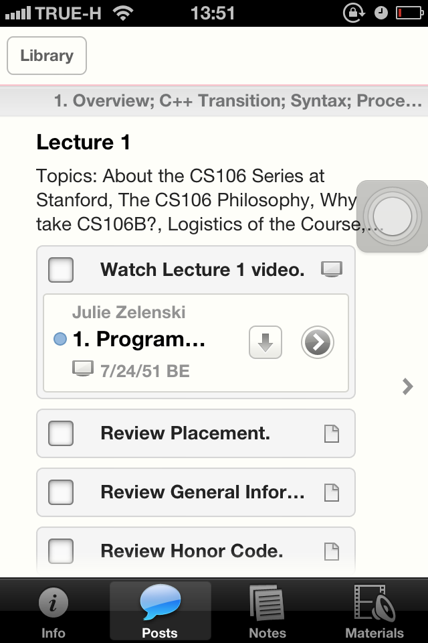Tap document icon beside Review General Information

coord(332,493)
